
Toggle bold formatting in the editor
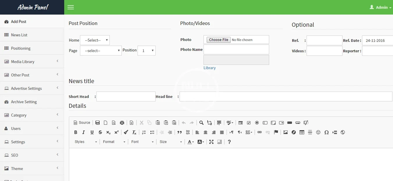tap(76, 132)
